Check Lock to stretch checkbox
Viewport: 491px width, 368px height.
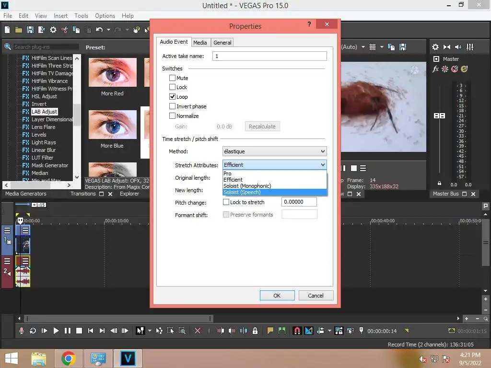point(226,202)
